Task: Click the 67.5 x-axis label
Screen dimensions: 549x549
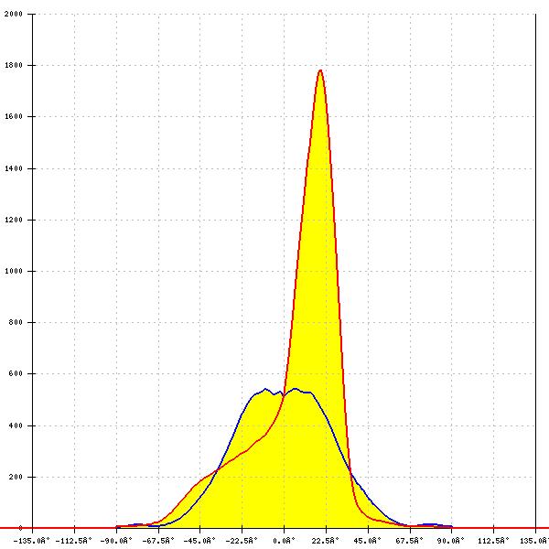Action: [410, 541]
